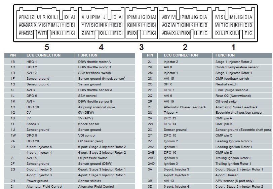This screenshot has width=273, height=189.
Task: Select the AH pin box in connector 5
Action: coord(21,33)
